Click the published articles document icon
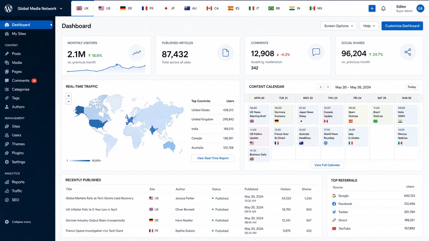Viewport: 429px width, 241px height. tap(226, 53)
